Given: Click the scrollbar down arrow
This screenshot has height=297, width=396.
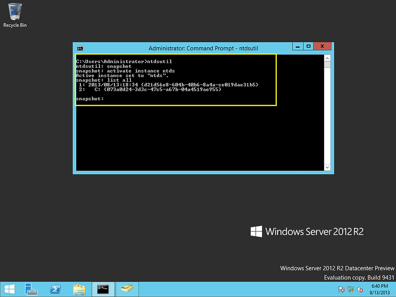Looking at the screenshot, I should coord(327,167).
